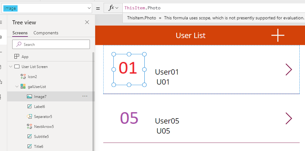Click the Title6 item in tree
This screenshot has width=305, height=151.
pyautogui.click(x=39, y=146)
